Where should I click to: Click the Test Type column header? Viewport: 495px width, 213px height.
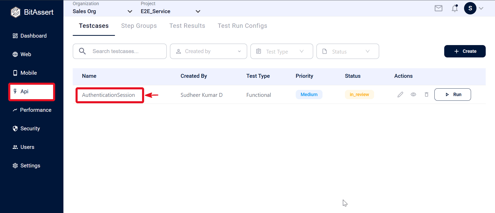258,76
